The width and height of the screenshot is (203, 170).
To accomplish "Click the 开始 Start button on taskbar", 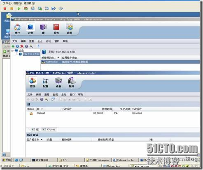I will pyautogui.click(x=7, y=160).
